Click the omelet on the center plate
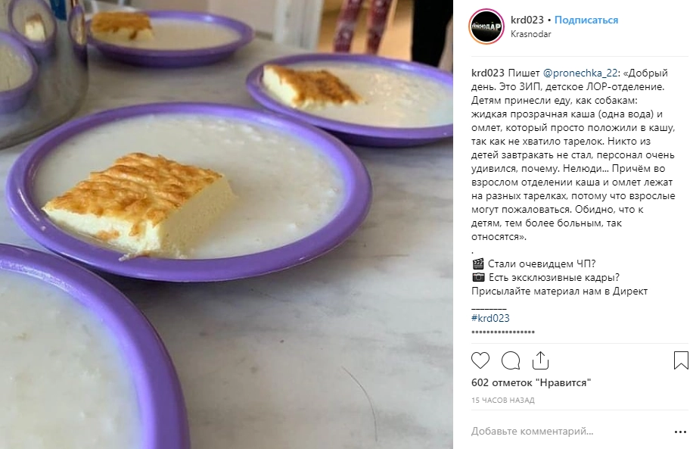 point(139,204)
